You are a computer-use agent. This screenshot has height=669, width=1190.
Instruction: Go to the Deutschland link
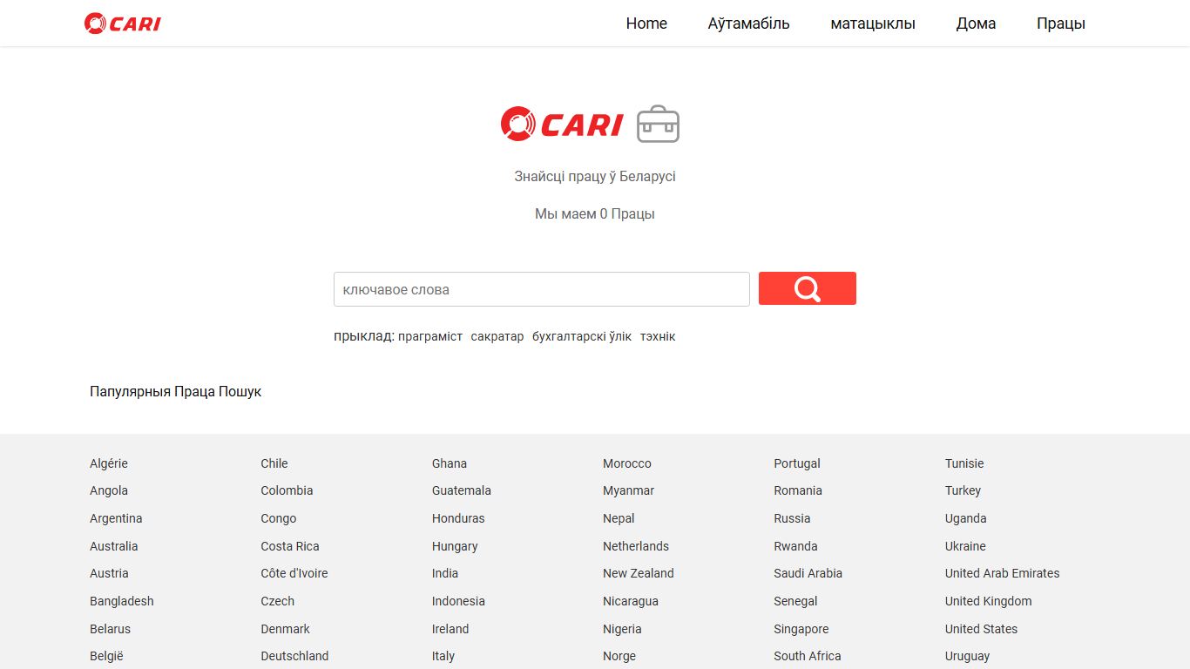[295, 656]
